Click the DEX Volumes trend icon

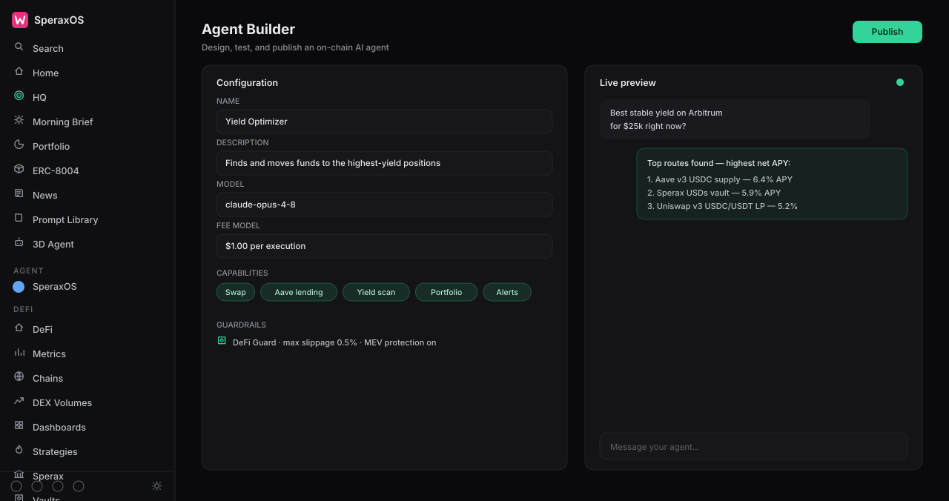click(x=19, y=402)
